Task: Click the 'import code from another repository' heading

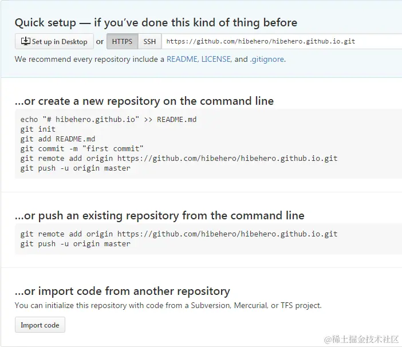Action: tap(123, 291)
